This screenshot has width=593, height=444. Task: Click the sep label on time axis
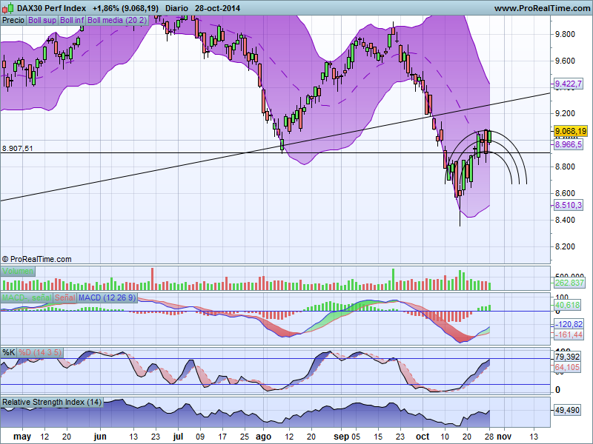point(342,437)
